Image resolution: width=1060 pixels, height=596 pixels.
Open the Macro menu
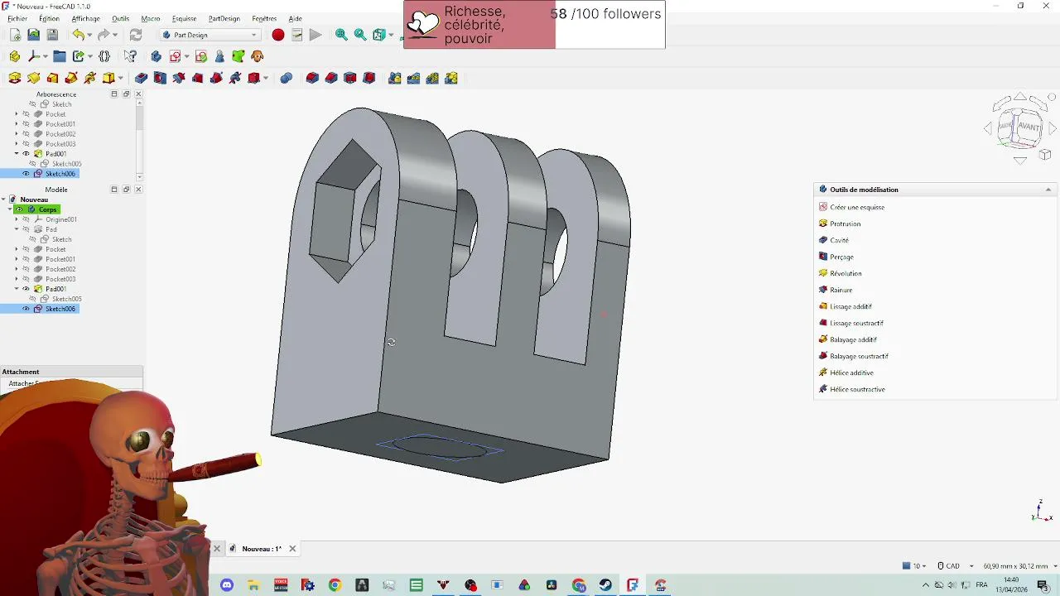pyautogui.click(x=151, y=18)
